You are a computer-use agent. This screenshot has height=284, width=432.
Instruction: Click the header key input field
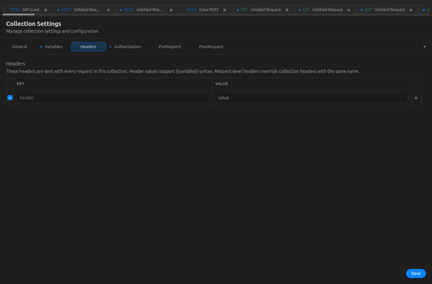click(113, 98)
